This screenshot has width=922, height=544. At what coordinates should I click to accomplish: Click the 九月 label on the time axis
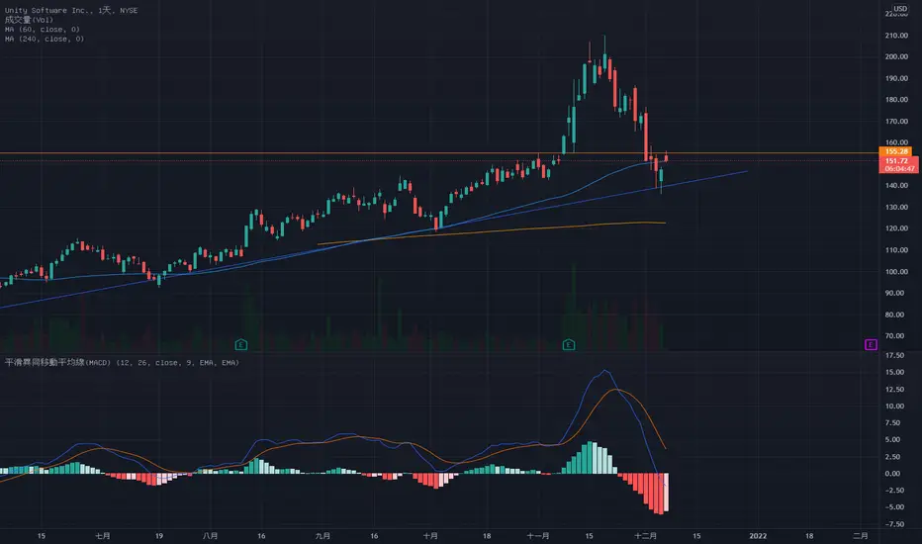(323, 536)
